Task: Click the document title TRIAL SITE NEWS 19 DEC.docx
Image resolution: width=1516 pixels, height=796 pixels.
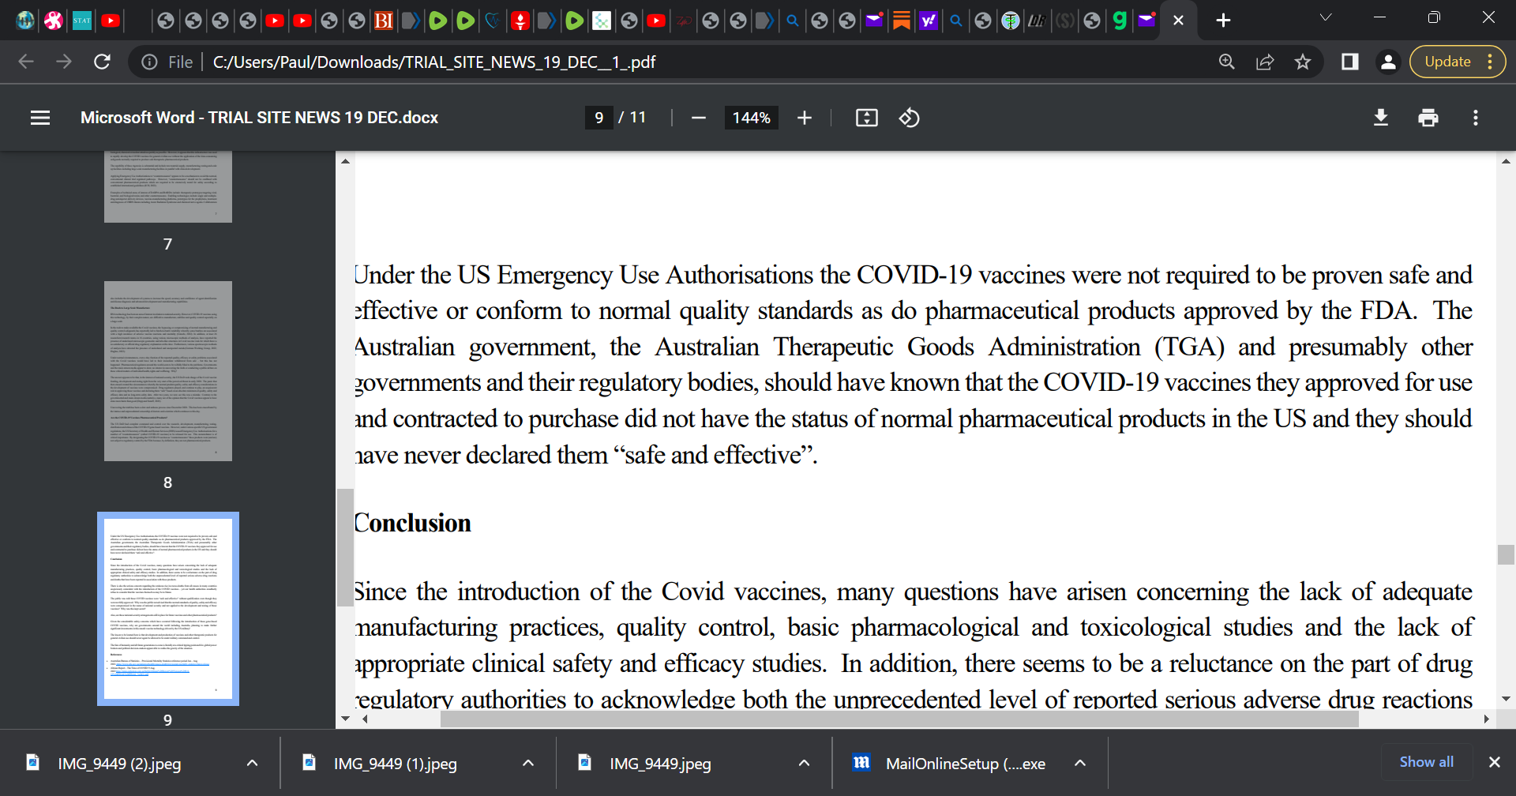Action: pyautogui.click(x=259, y=118)
